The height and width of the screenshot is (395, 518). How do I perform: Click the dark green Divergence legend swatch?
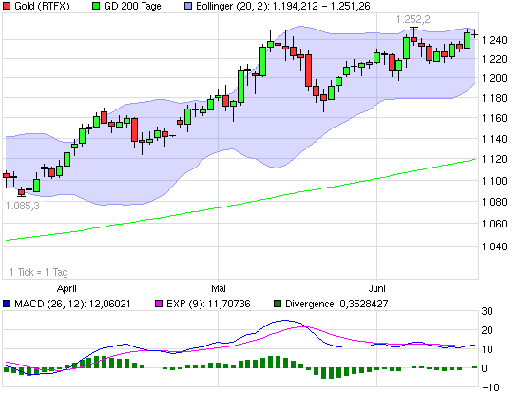[x=278, y=304]
